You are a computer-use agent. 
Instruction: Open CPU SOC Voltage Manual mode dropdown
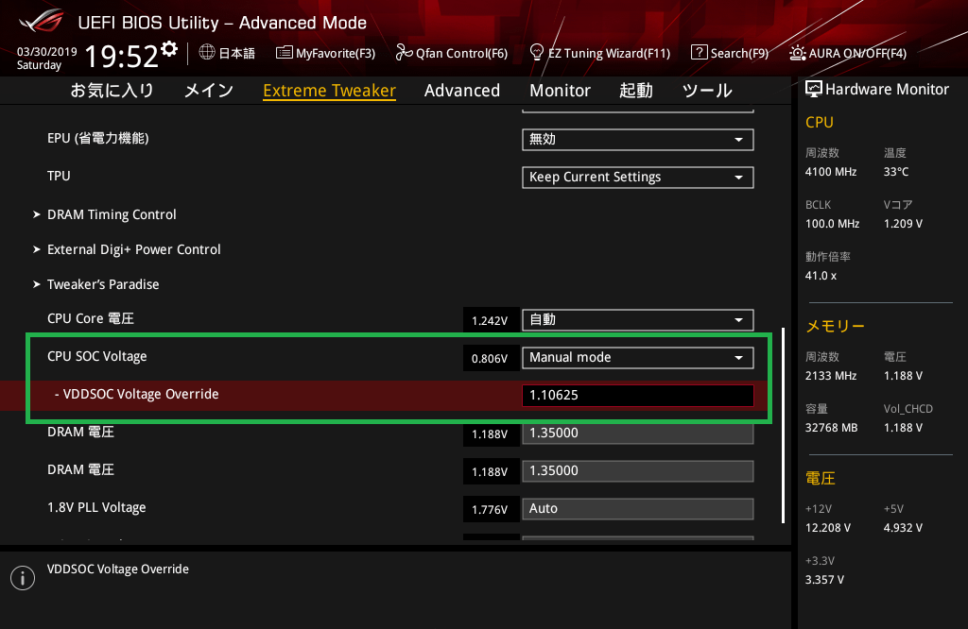(637, 358)
